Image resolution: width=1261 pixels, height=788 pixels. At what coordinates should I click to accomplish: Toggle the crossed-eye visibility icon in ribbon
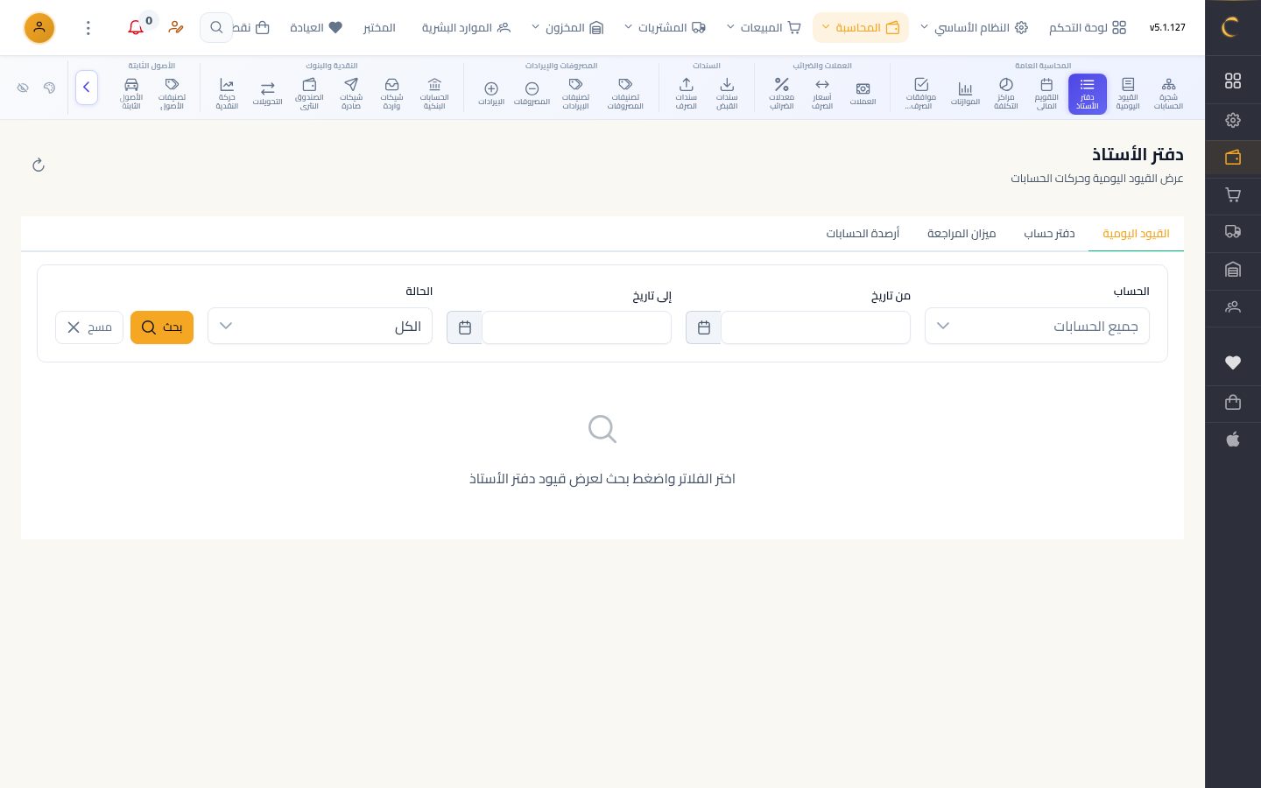pyautogui.click(x=23, y=88)
